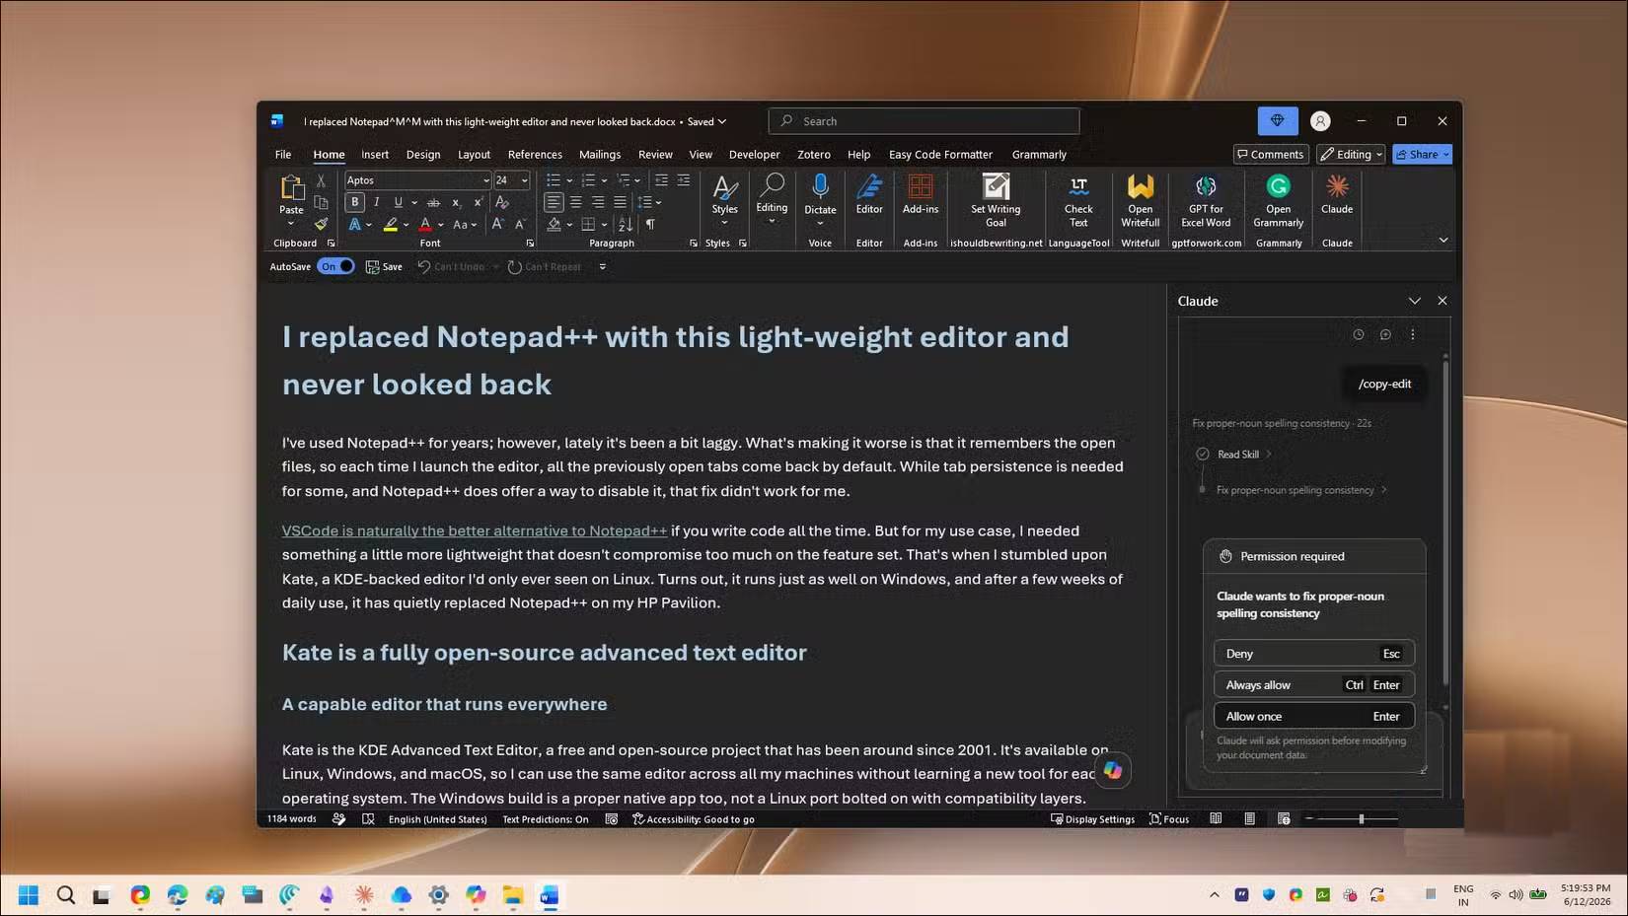Set center paragraph alignment
The height and width of the screenshot is (916, 1628).
point(576,202)
